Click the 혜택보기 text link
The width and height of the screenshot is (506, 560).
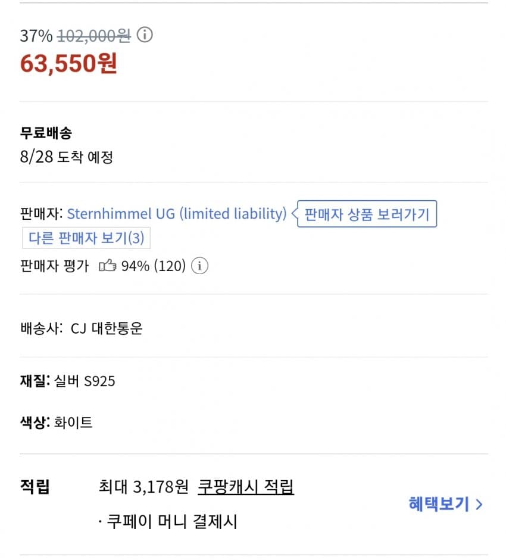pyautogui.click(x=439, y=504)
